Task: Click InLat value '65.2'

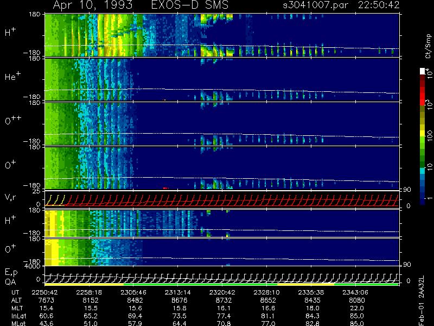Action: [x=91, y=316]
